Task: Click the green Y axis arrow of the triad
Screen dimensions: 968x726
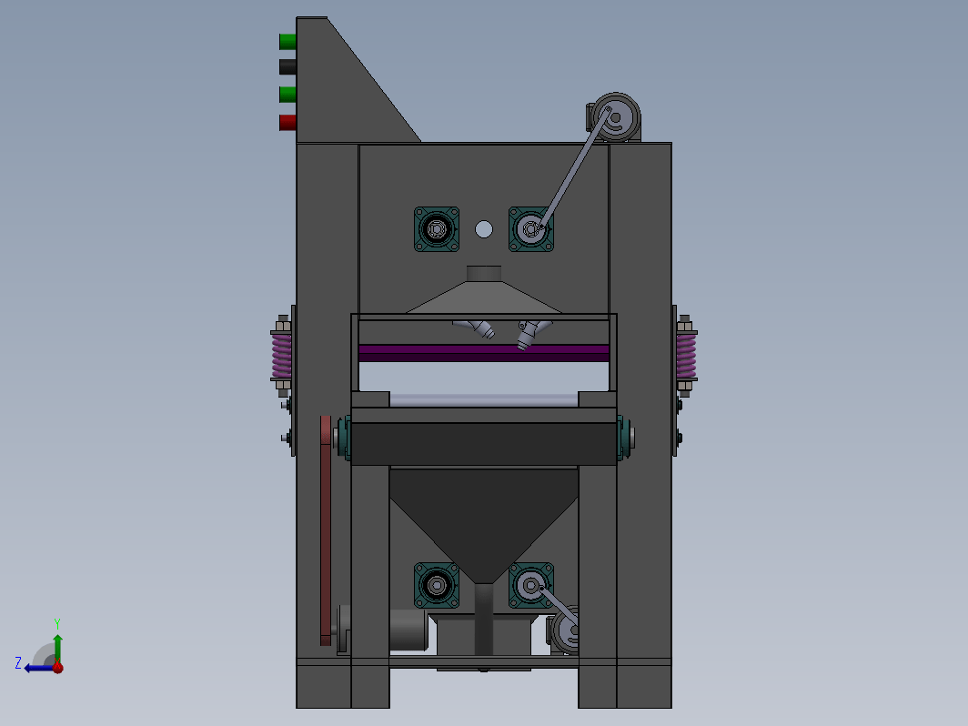Action: point(57,646)
